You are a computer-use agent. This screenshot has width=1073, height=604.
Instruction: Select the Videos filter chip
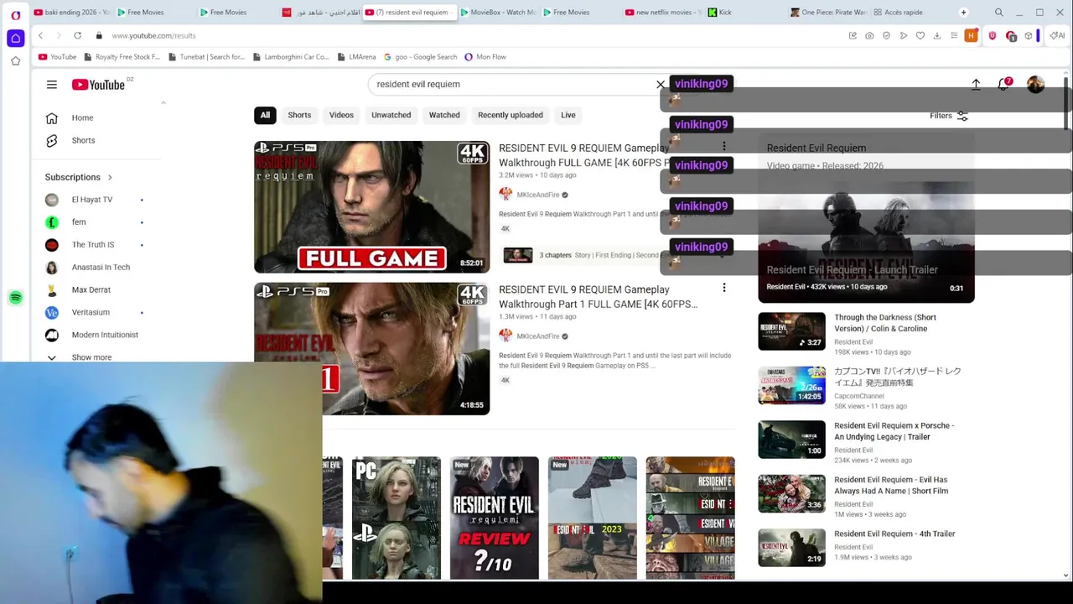(x=341, y=115)
